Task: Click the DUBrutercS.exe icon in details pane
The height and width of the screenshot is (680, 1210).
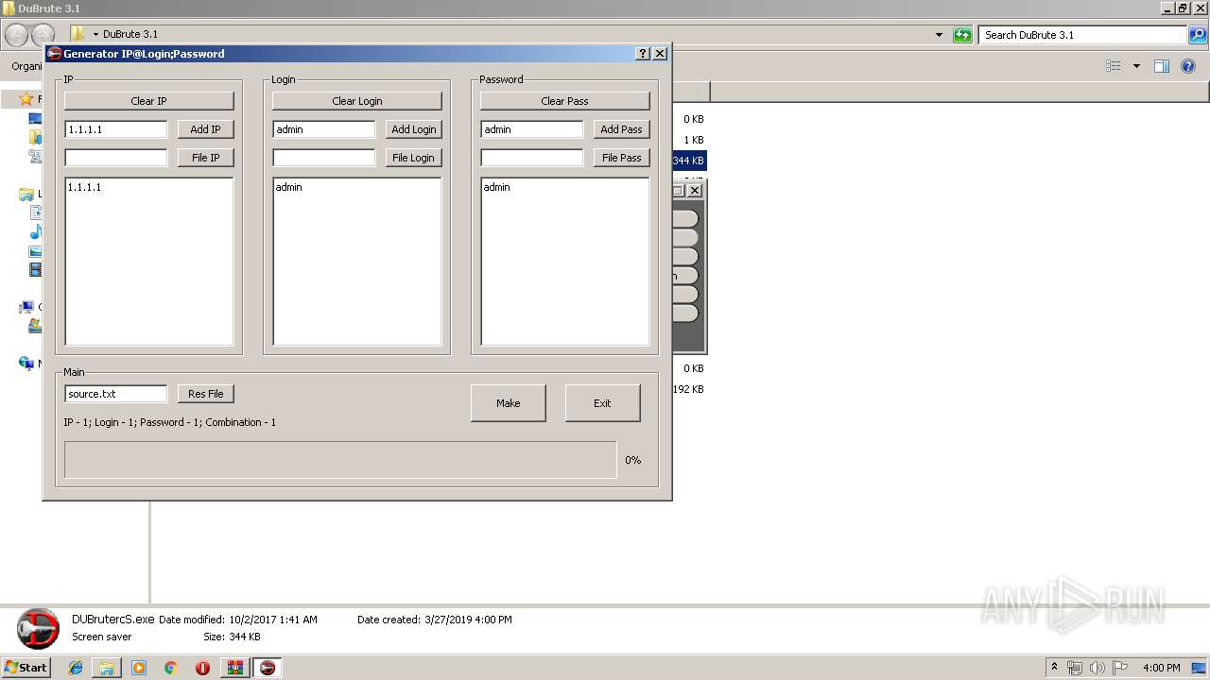Action: 38,629
